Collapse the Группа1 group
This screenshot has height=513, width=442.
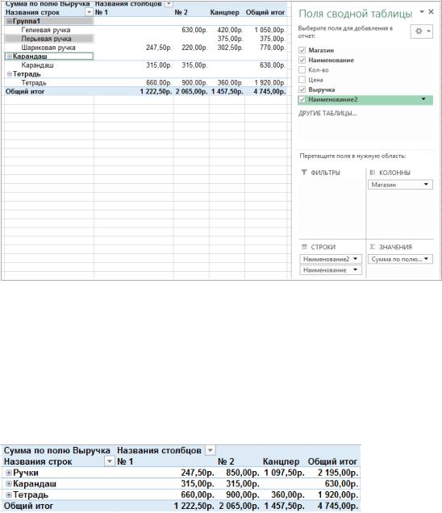click(x=10, y=21)
